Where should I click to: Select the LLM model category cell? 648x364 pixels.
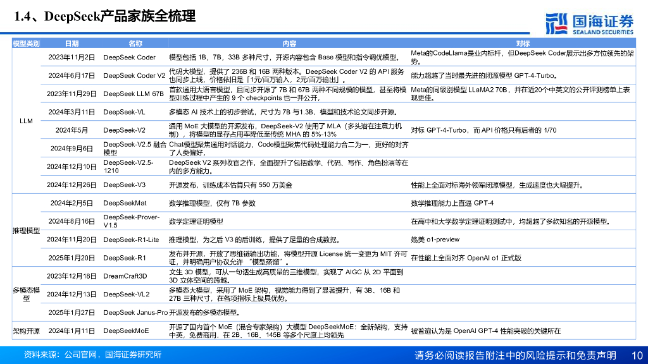click(x=25, y=120)
